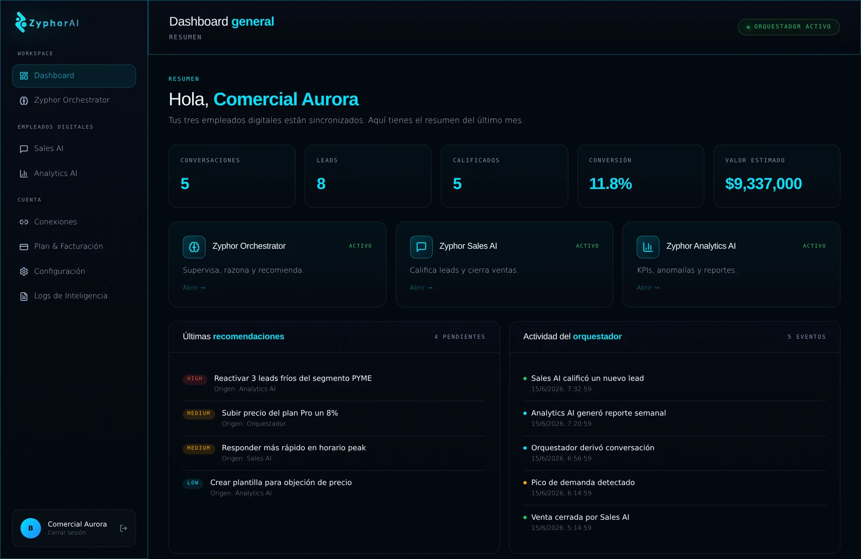Click the 'Dashboard general' page title
861x559 pixels.
[222, 22]
